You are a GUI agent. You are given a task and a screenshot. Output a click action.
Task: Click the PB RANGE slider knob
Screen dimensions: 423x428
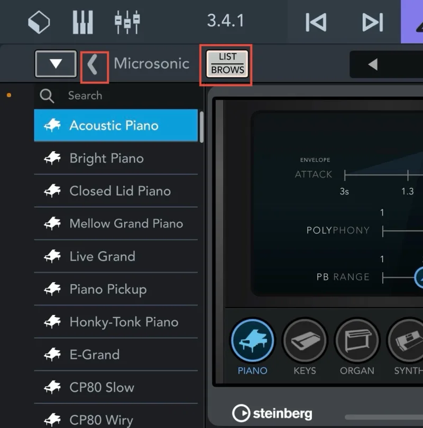click(x=419, y=277)
